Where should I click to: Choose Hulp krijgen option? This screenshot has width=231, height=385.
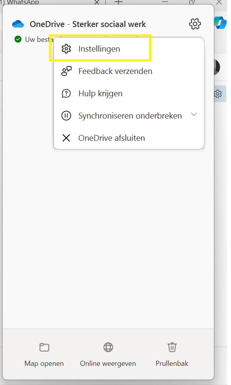(x=129, y=94)
